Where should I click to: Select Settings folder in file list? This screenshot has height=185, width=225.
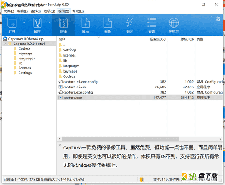70,50
